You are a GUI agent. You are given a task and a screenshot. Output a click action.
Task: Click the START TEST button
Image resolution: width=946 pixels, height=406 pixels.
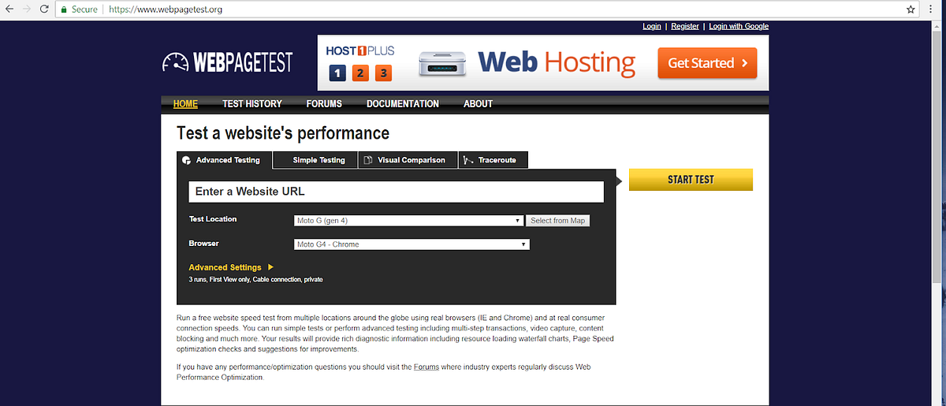pyautogui.click(x=691, y=180)
